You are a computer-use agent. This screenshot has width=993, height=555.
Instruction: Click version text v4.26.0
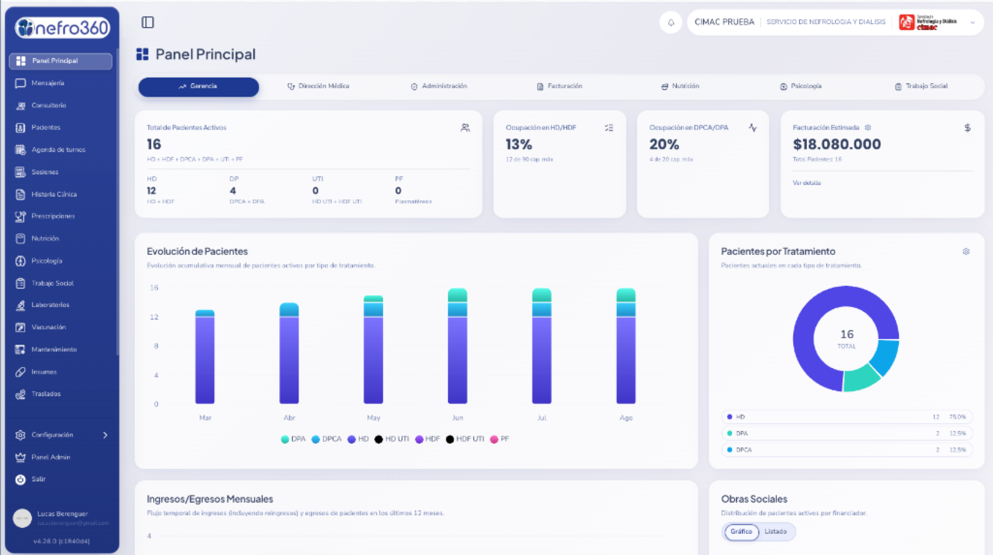point(61,541)
